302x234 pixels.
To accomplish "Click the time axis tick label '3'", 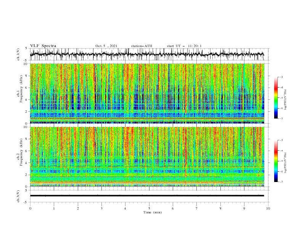I will coord(101,208).
